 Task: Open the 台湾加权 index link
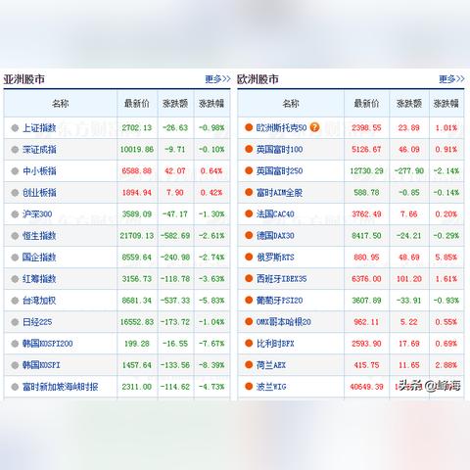click(39, 301)
